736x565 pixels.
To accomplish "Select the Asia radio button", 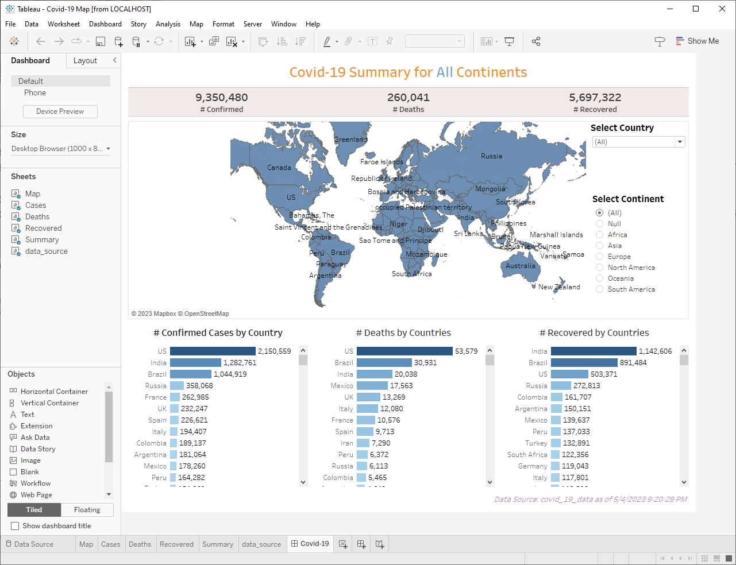I will pos(599,245).
